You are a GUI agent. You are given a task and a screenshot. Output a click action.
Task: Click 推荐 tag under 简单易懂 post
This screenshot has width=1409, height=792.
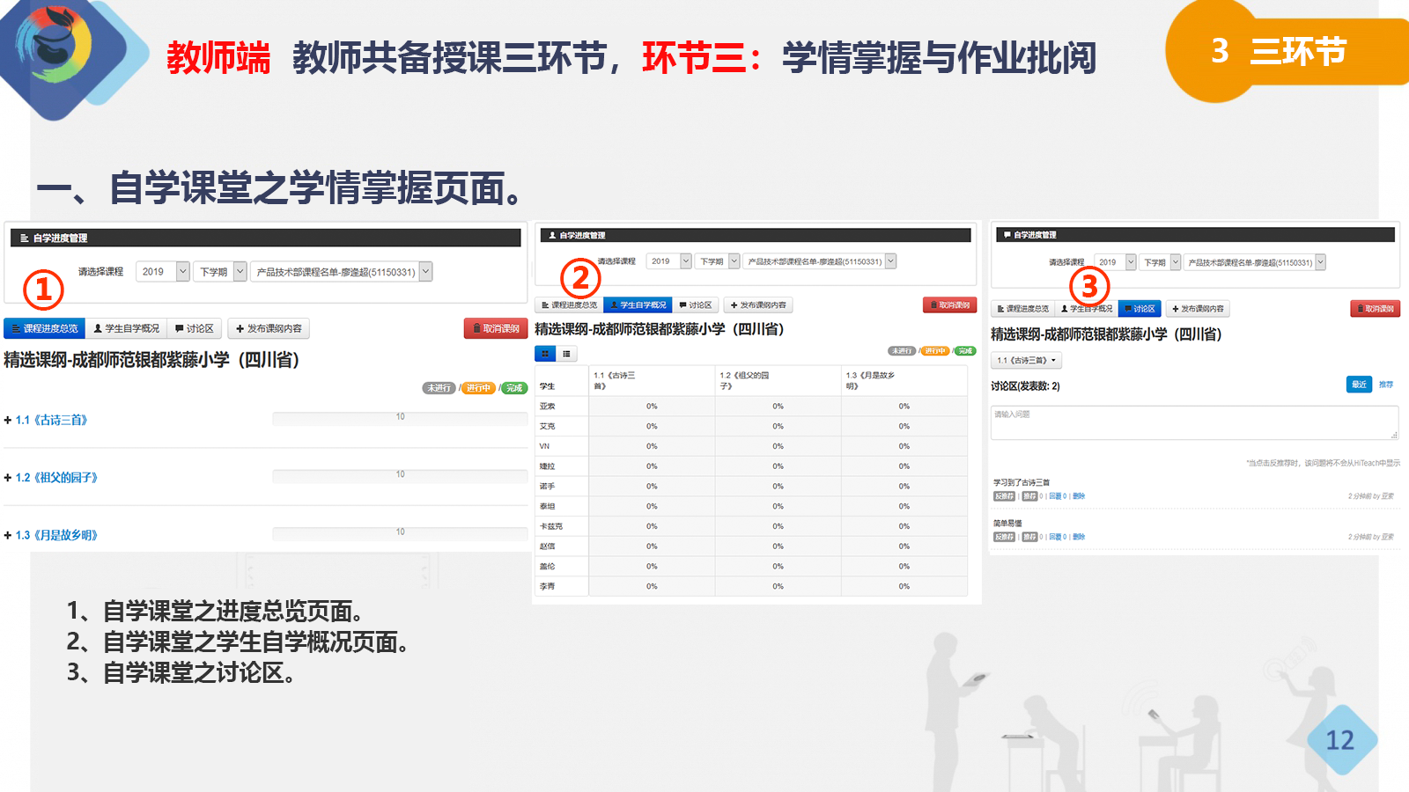(1029, 537)
